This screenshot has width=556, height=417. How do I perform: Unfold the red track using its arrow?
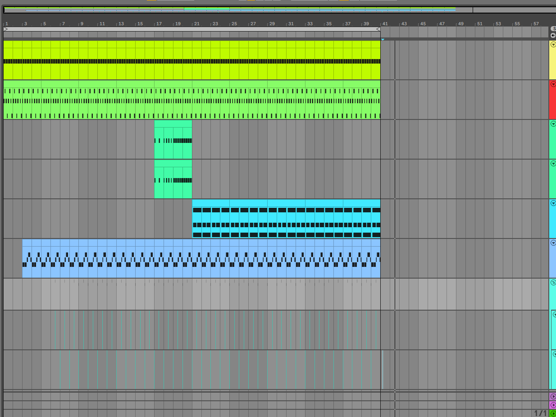coord(553,84)
